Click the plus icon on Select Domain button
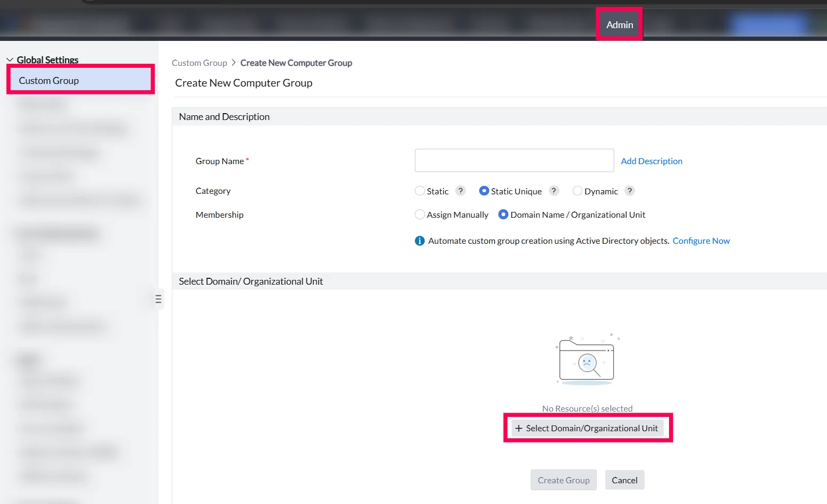827x504 pixels. (519, 428)
